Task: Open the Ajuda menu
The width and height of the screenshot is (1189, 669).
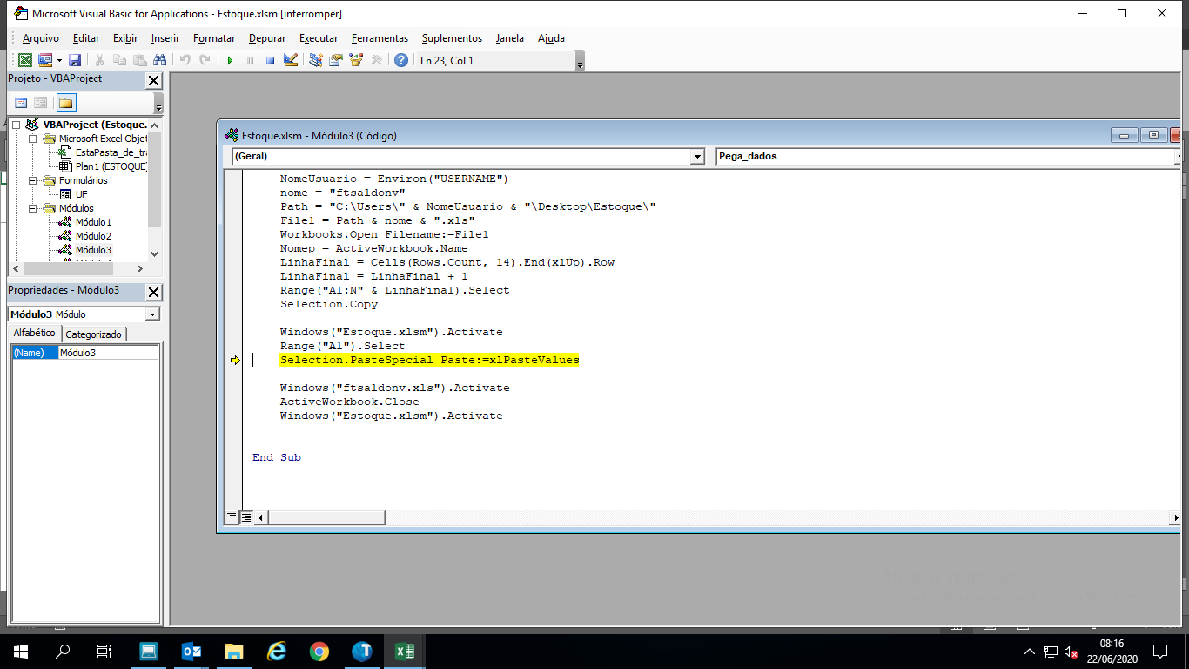Action: (551, 38)
